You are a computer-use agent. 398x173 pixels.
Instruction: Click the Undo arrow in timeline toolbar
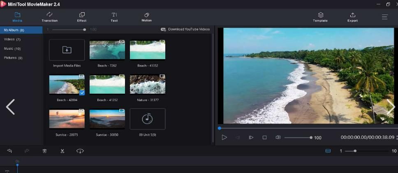(9, 151)
